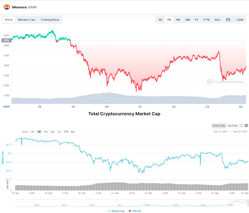Image resolution: width=249 pixels, height=213 pixels.
Task: Select the Price tab
Action: 9,20
